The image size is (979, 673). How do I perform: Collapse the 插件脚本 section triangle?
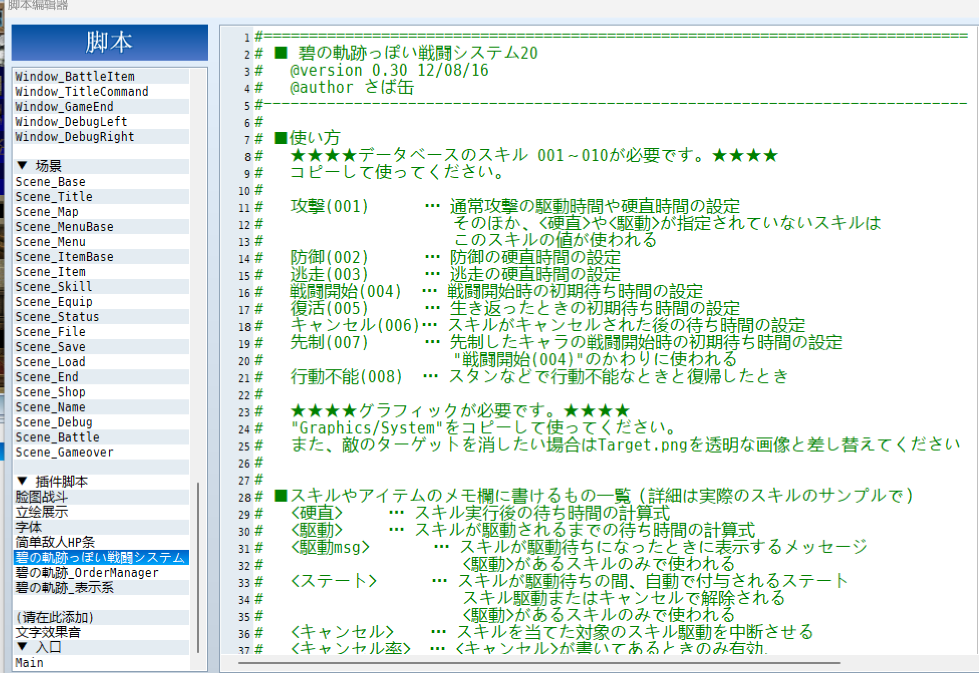tap(22, 481)
